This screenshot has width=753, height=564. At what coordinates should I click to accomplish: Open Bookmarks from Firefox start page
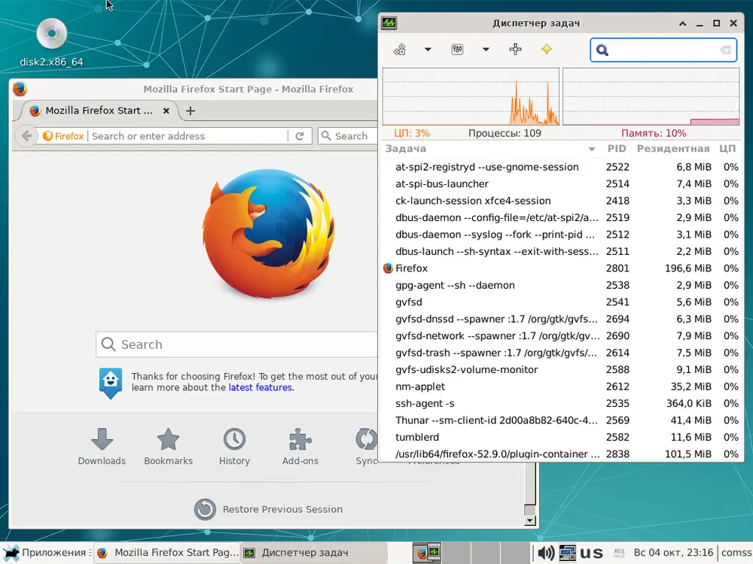point(169,447)
